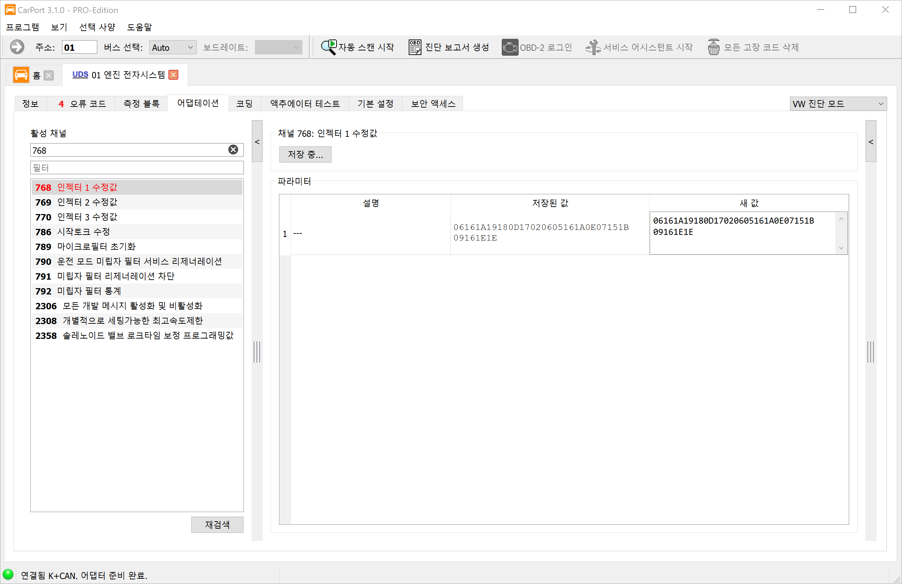The width and height of the screenshot is (902, 584).
Task: Select the 어댑테이션 tab
Action: [198, 103]
